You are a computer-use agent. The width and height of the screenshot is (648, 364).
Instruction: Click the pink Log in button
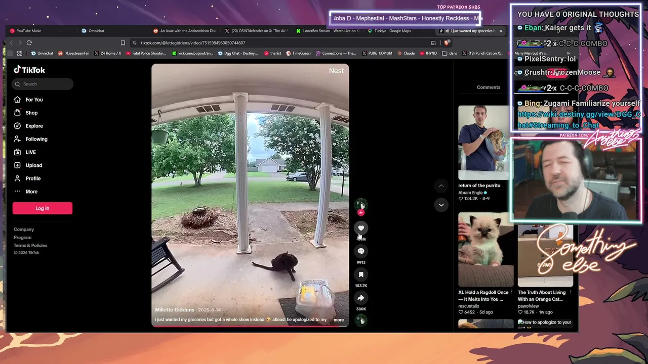point(43,208)
